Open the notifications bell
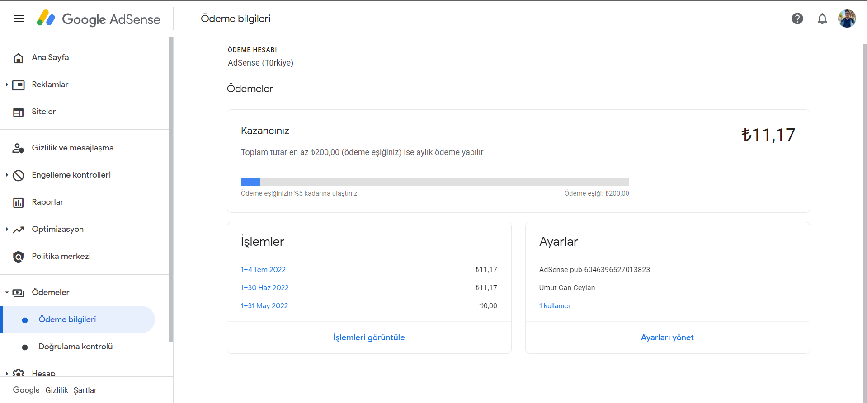 pos(822,19)
